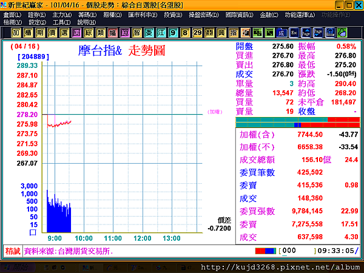Screen dimensions: 364x273
Task: Select the 價 (price) toolbar icon
Action: (x=52, y=33)
